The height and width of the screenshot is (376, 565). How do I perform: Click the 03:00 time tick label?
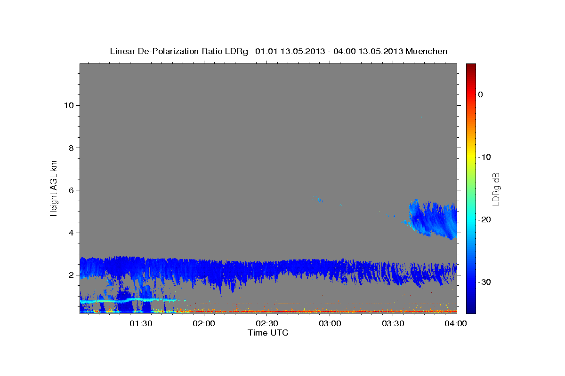pos(330,323)
